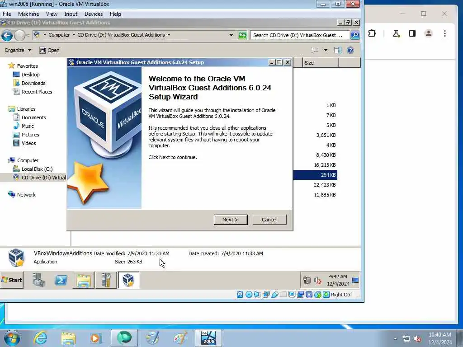Click Next in Guest Additions Setup wizard
The height and width of the screenshot is (347, 463).
click(231, 220)
